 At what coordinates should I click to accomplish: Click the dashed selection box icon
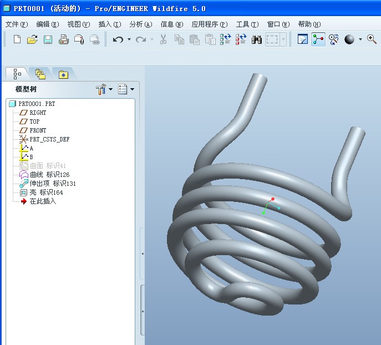[x=272, y=39]
